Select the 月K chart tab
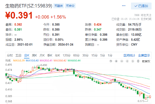Image resolution: width=155 pixels, height=104 pixels. pos(42,55)
